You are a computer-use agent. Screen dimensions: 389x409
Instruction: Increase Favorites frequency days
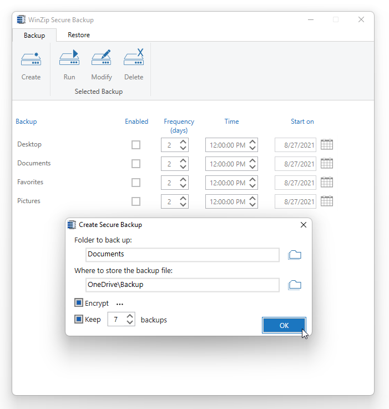pos(183,179)
